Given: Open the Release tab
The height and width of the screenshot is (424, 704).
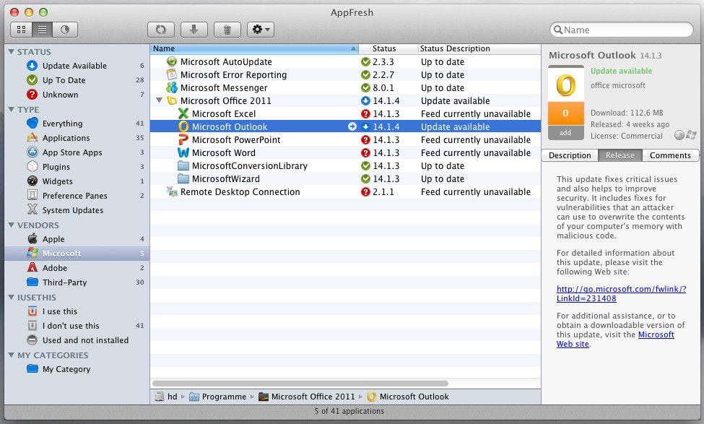Looking at the screenshot, I should coord(620,155).
